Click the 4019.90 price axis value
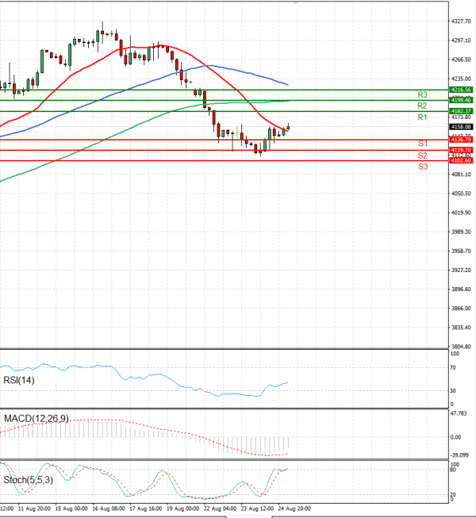The image size is (476, 518). (x=461, y=213)
